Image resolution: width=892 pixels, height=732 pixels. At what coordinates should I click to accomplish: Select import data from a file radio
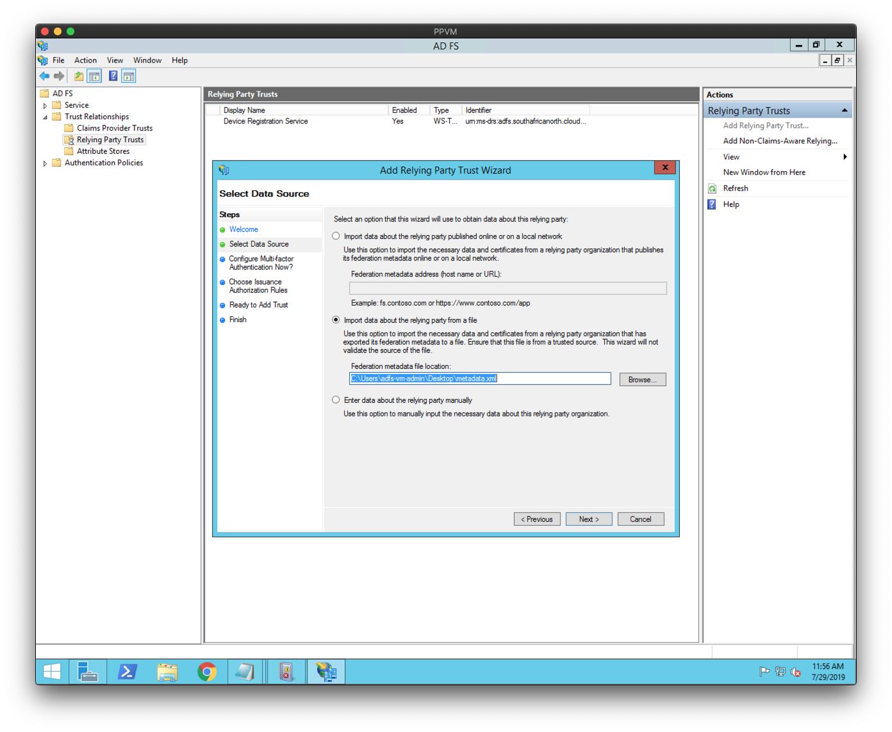(x=336, y=320)
